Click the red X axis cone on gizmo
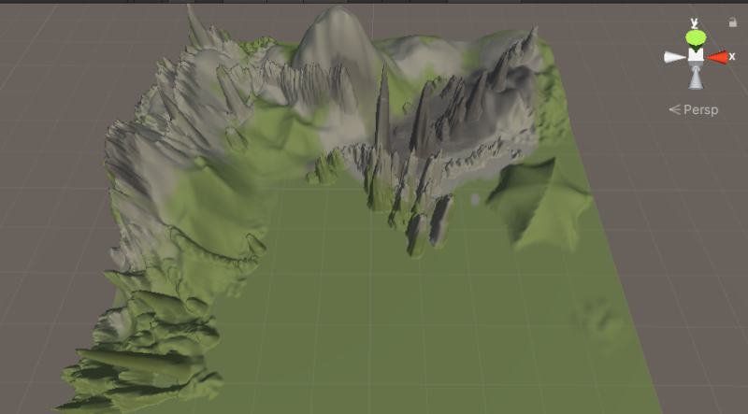 pyautogui.click(x=717, y=57)
